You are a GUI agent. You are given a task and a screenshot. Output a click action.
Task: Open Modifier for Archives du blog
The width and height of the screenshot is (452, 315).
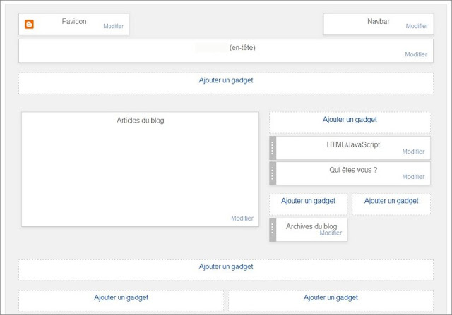click(x=331, y=233)
